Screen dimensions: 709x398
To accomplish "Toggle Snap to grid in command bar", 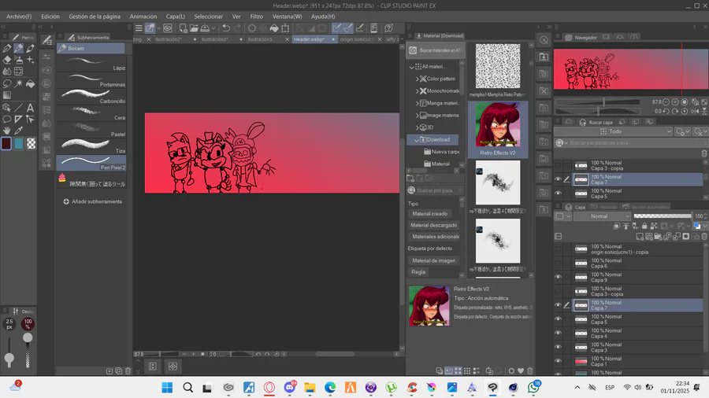I will point(359,28).
